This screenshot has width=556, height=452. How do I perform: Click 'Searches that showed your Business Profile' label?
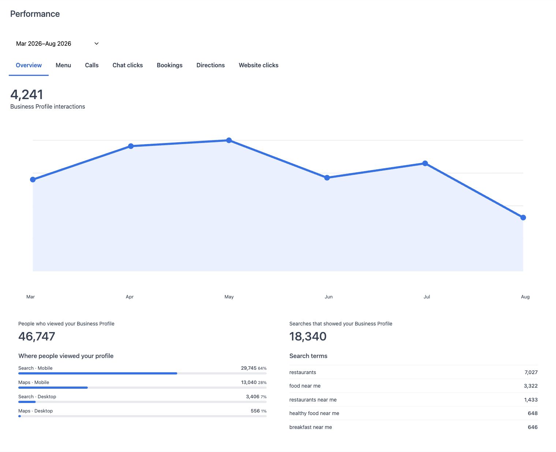[x=341, y=324]
